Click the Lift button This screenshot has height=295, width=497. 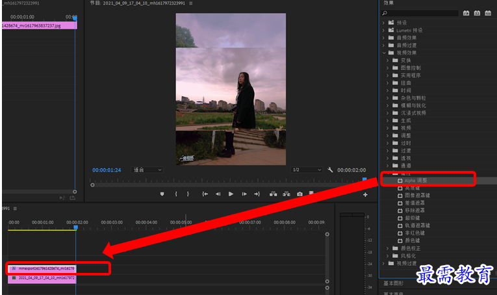click(x=274, y=194)
